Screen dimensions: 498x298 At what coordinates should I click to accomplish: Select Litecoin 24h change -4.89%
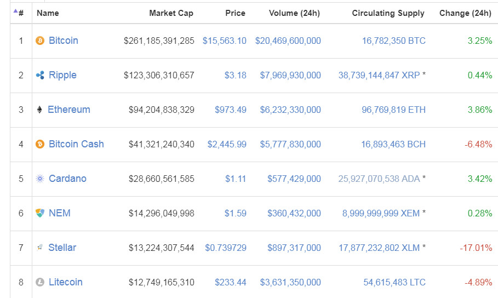pyautogui.click(x=479, y=282)
